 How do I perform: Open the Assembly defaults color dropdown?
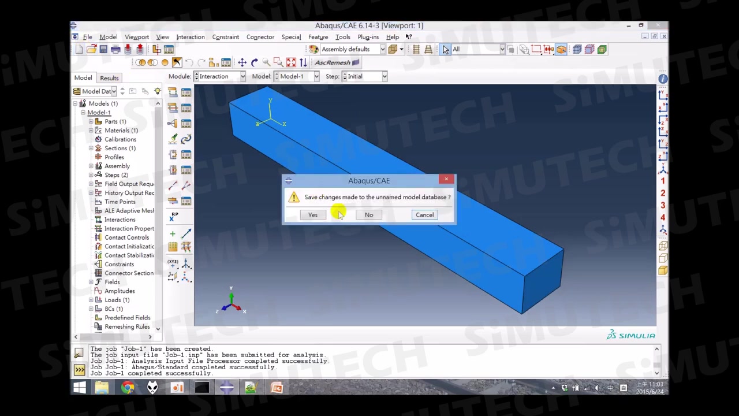353,50
